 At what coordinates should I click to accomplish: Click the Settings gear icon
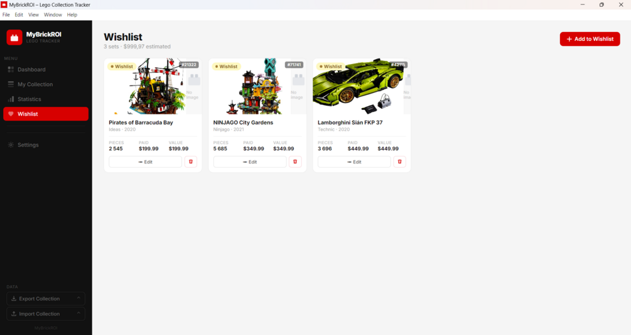click(11, 145)
